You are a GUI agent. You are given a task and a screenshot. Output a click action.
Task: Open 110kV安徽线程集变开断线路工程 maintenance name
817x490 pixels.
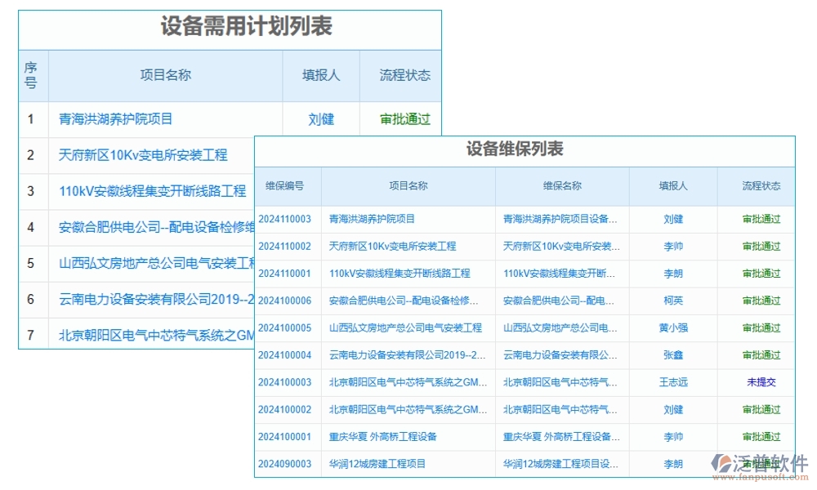(x=560, y=273)
